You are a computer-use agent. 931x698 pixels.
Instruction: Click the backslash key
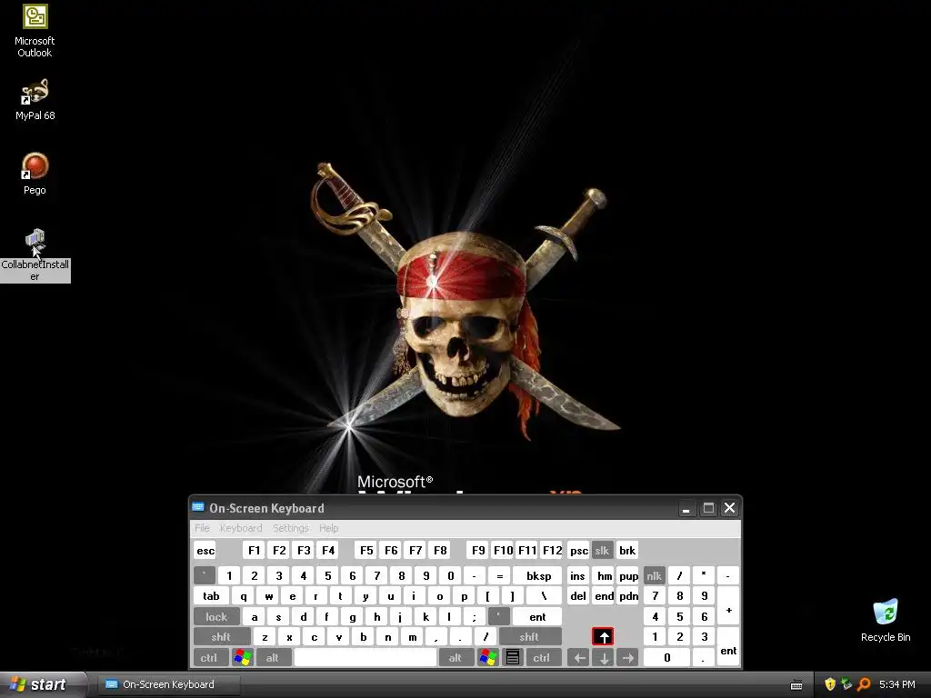pyautogui.click(x=544, y=596)
